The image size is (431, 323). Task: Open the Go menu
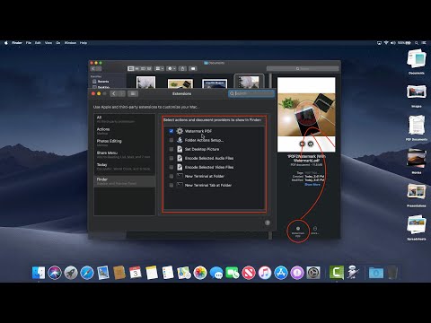(57, 43)
